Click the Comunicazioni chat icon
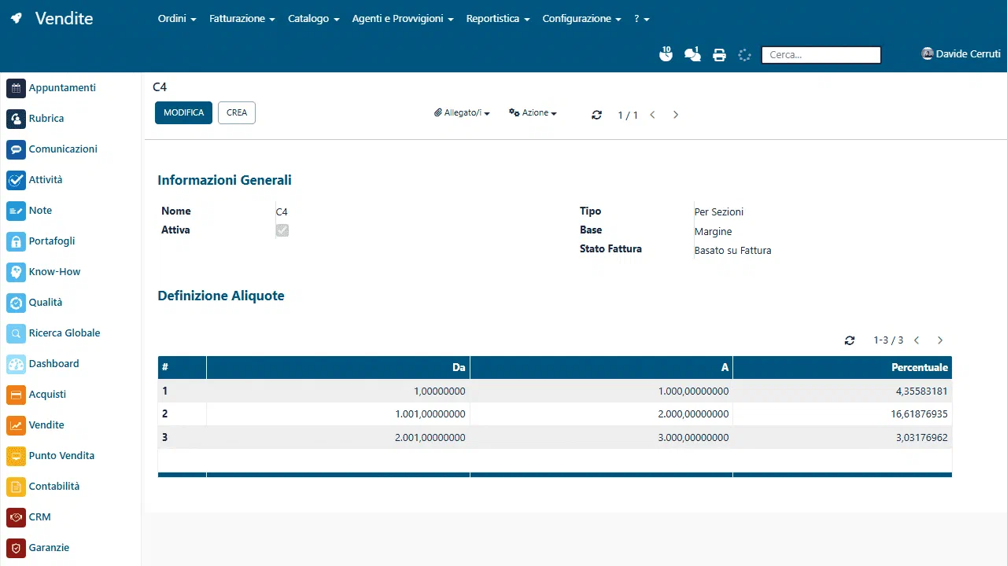 [17, 149]
